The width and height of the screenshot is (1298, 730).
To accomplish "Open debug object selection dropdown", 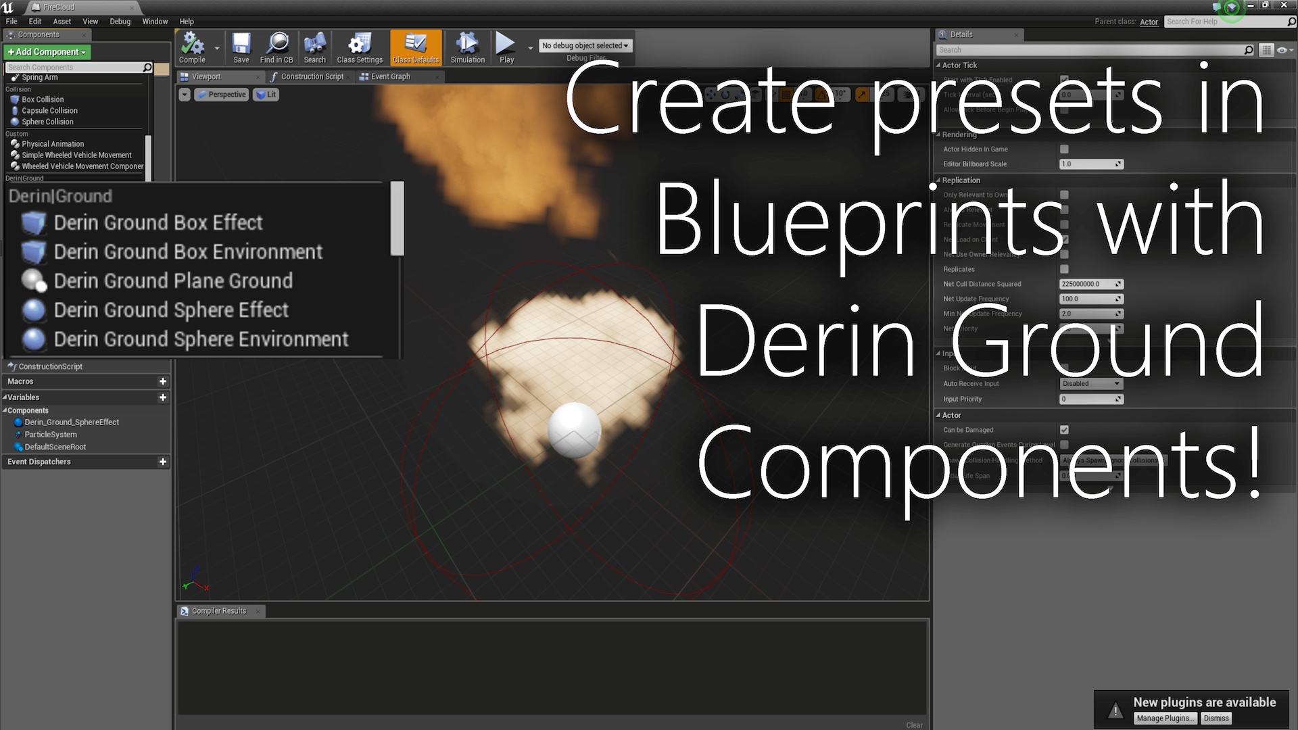I will click(x=585, y=45).
